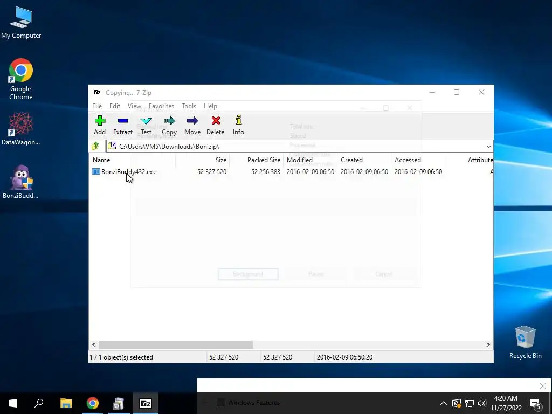Click the Move toolbar icon

tap(192, 121)
